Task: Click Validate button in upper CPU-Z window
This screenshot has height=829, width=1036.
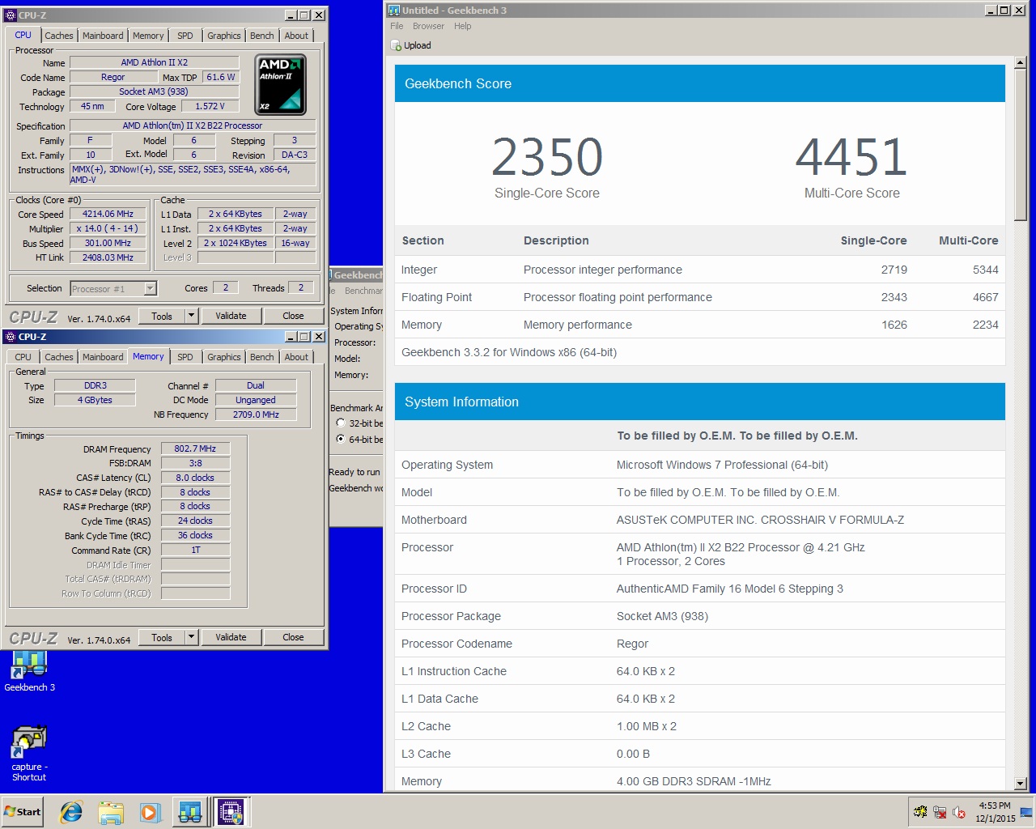Action: (231, 316)
